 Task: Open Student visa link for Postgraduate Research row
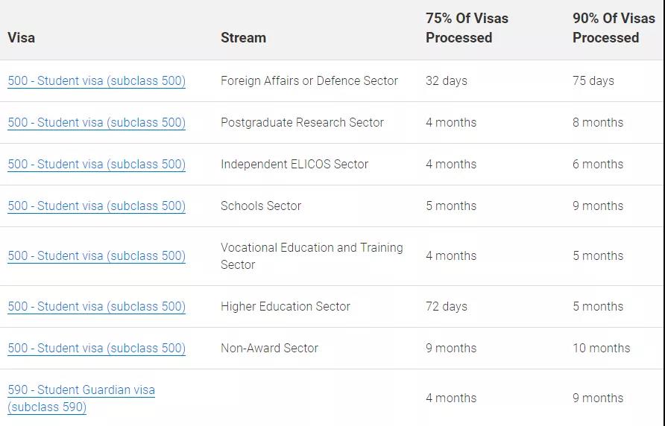tap(97, 122)
